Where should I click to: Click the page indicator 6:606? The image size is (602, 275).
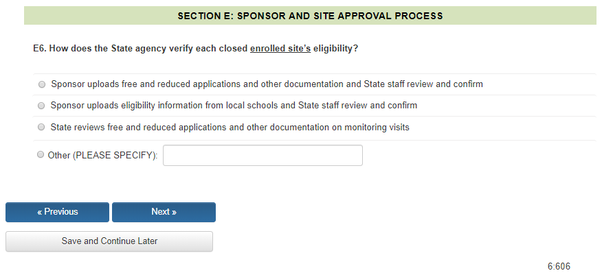[x=559, y=267]
